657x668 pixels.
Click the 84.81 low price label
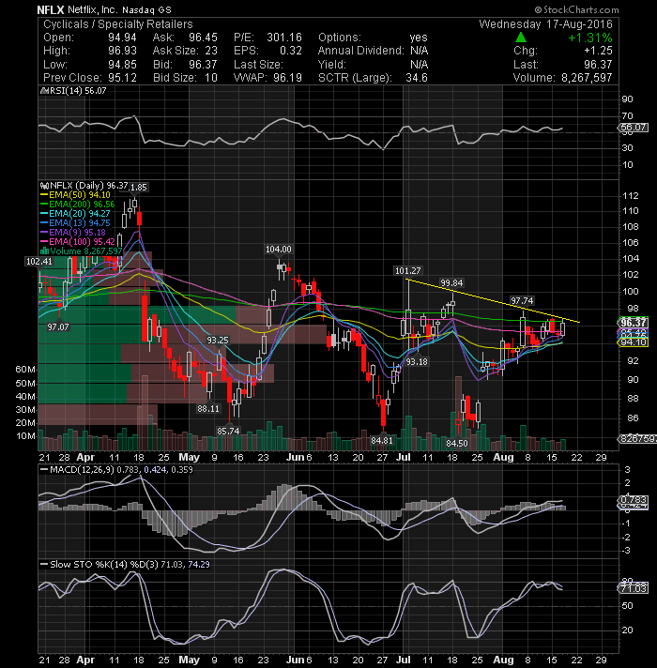click(x=381, y=441)
